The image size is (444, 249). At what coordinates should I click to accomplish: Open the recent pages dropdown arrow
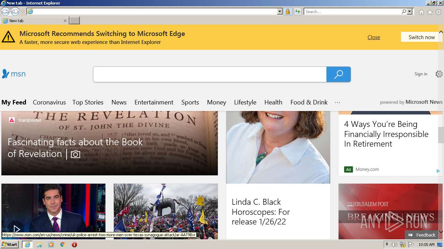pos(23,11)
